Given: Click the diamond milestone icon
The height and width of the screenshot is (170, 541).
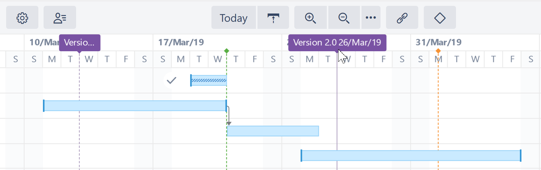Looking at the screenshot, I should point(440,18).
